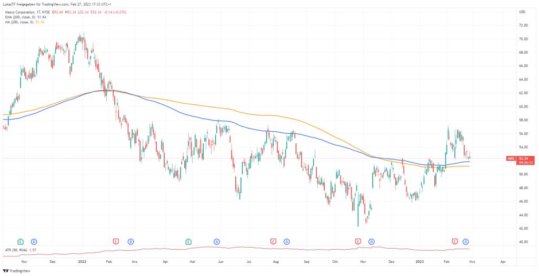Click the red earnings marker at Nov 2022

pos(358,241)
